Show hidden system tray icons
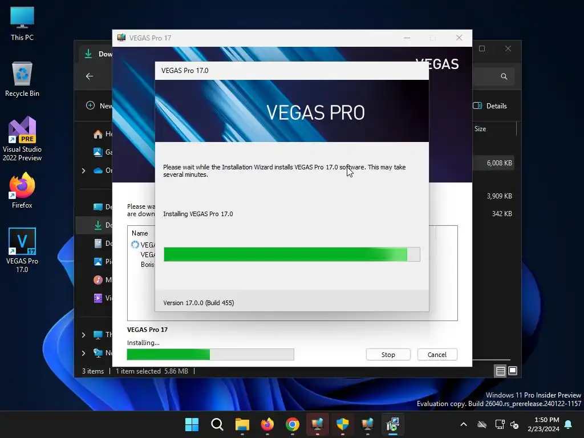The height and width of the screenshot is (438, 584). (x=464, y=424)
